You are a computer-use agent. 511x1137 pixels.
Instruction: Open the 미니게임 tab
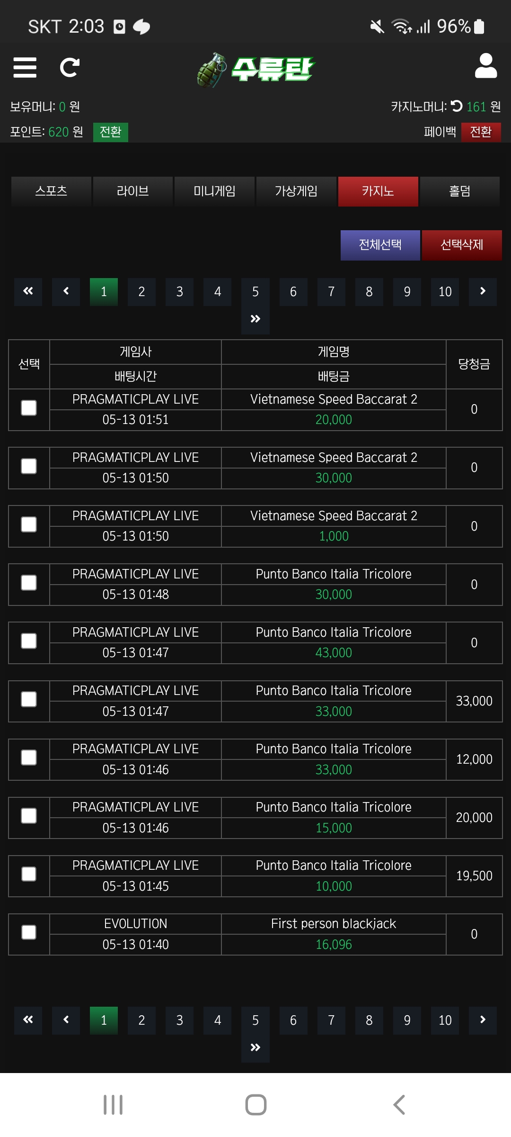pos(214,191)
